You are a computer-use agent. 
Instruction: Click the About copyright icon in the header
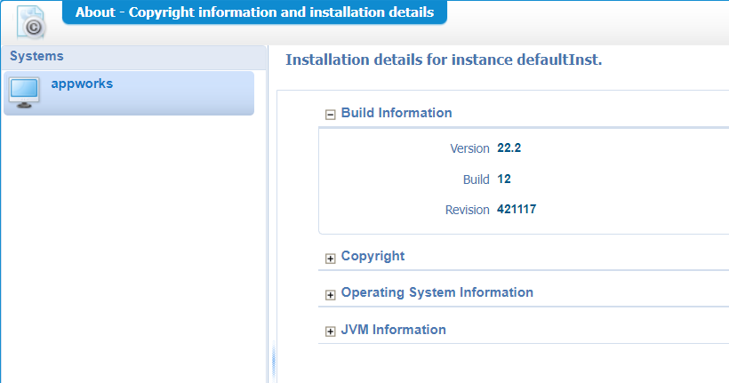(33, 22)
